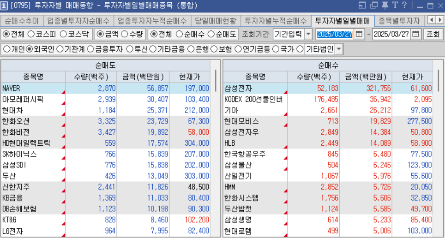445x238 pixels.
Task: Click the start date field 2025/03/27
Action: pos(335,34)
